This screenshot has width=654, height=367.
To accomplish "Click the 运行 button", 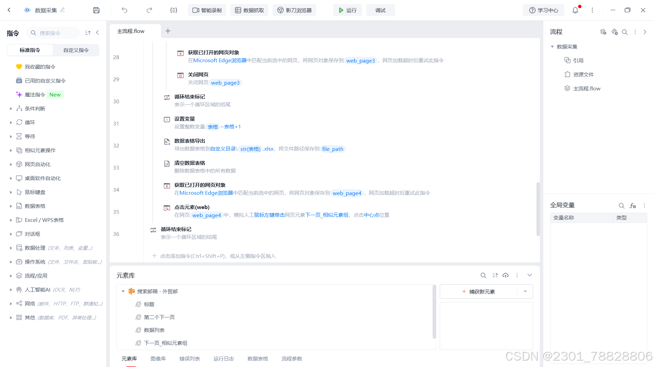I will pos(347,10).
